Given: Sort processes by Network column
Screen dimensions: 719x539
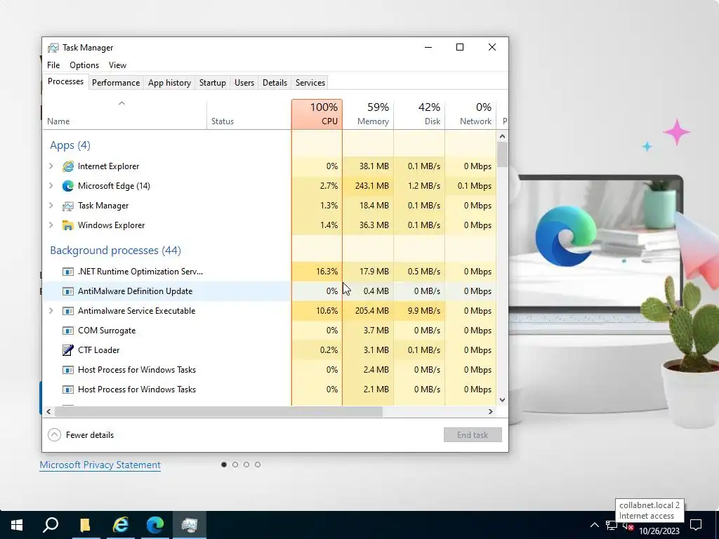Looking at the screenshot, I should (x=471, y=114).
